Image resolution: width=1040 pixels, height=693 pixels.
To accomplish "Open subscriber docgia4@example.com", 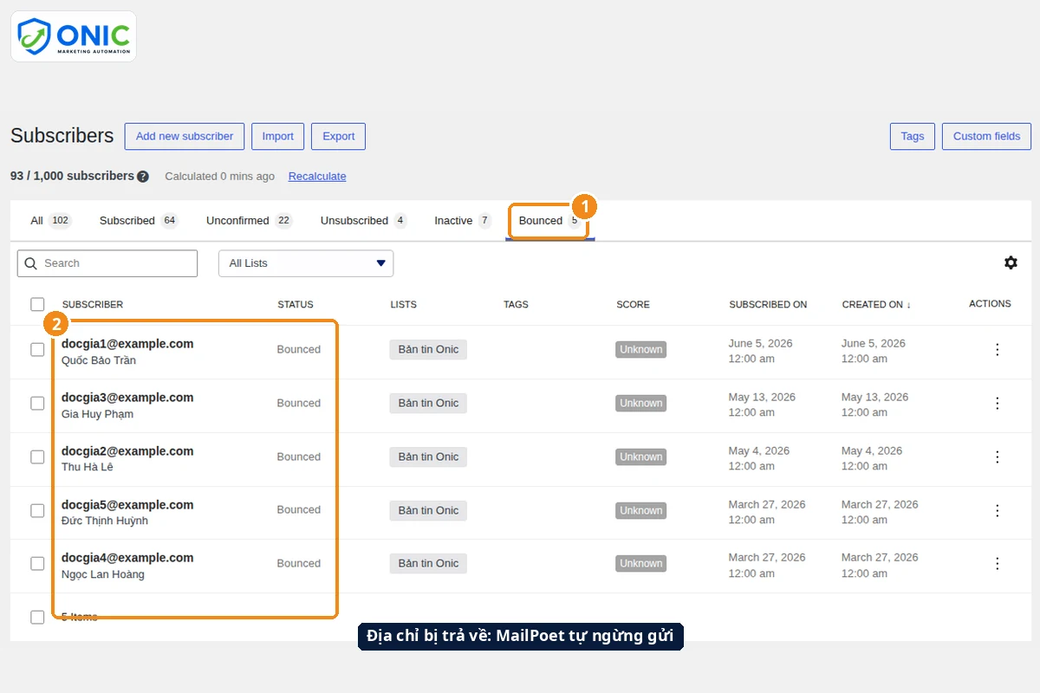I will pyautogui.click(x=127, y=558).
